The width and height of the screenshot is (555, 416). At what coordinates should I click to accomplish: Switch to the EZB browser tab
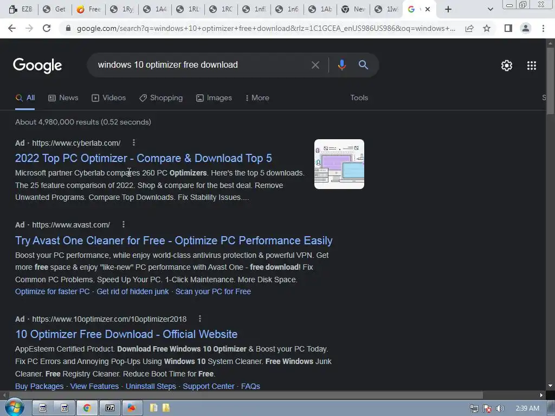click(21, 9)
